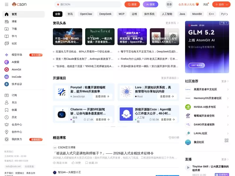The width and height of the screenshot is (235, 176).
Task: Open 更多 next to 直播
Action: [225, 159]
